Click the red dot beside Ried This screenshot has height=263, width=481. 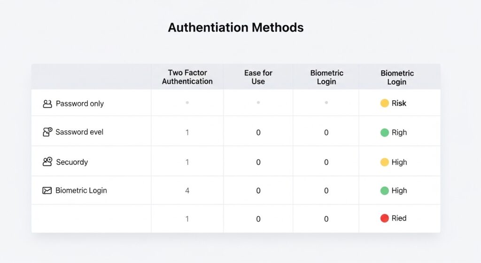click(384, 218)
